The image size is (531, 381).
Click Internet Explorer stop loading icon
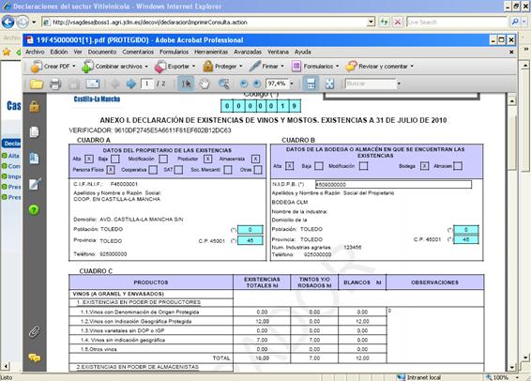click(x=398, y=23)
